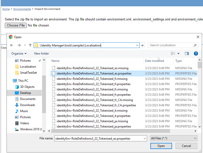Click the Open button
Screen dimensions: 203x153
161,146
